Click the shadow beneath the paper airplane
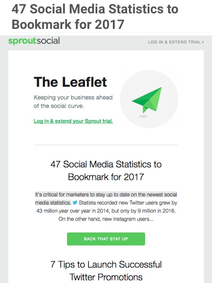 143,116
